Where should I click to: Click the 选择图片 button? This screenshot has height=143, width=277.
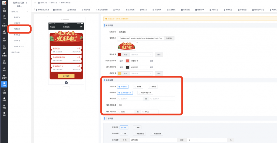tap(169, 38)
